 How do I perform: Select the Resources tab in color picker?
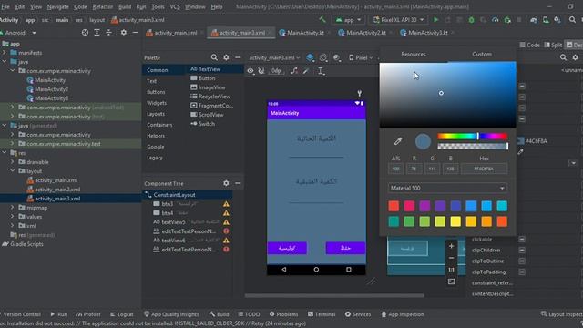[x=414, y=55]
